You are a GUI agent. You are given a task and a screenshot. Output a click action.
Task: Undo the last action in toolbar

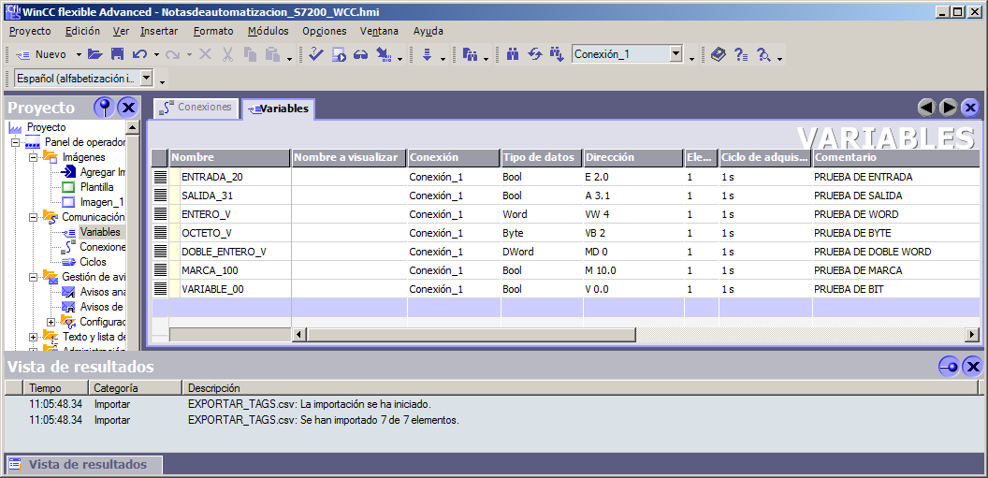click(140, 55)
